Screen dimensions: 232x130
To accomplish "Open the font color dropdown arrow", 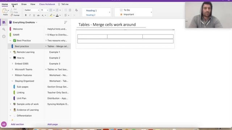I will click(x=60, y=15).
